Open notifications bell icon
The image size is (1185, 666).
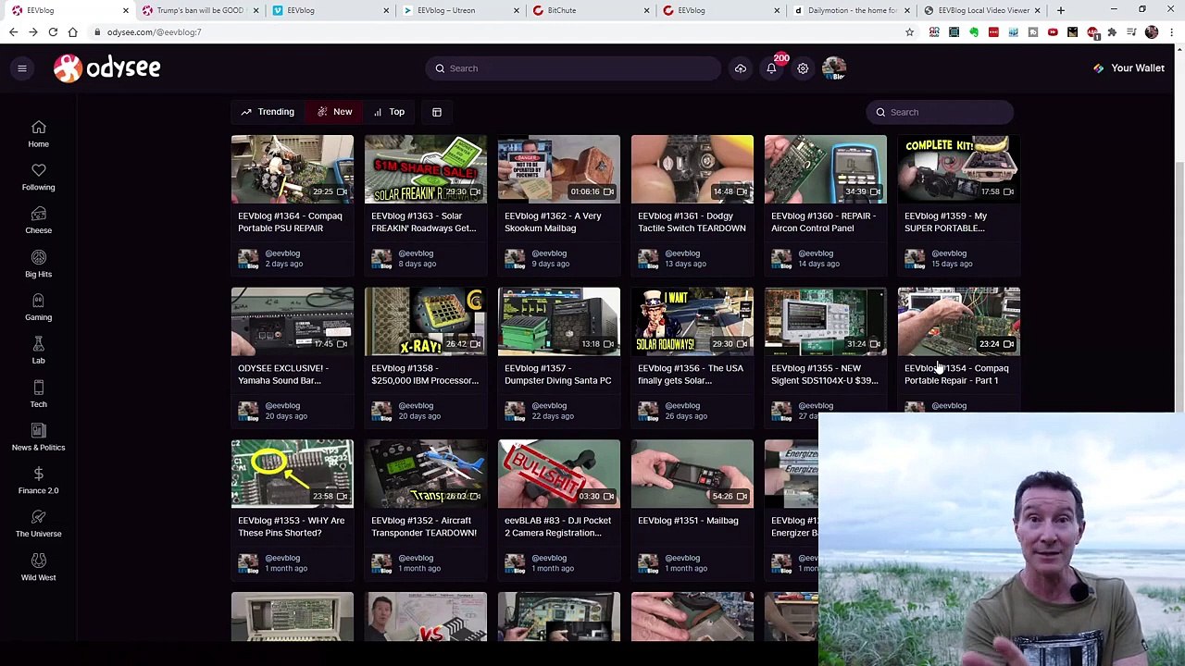pos(771,68)
